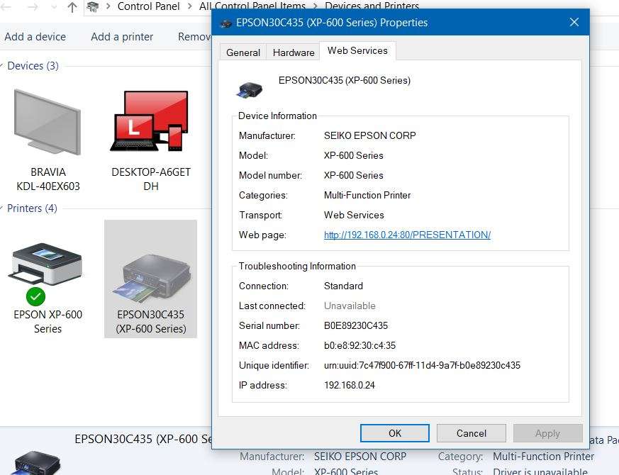The width and height of the screenshot is (619, 475).
Task: Click the Cancel button
Action: tap(472, 433)
